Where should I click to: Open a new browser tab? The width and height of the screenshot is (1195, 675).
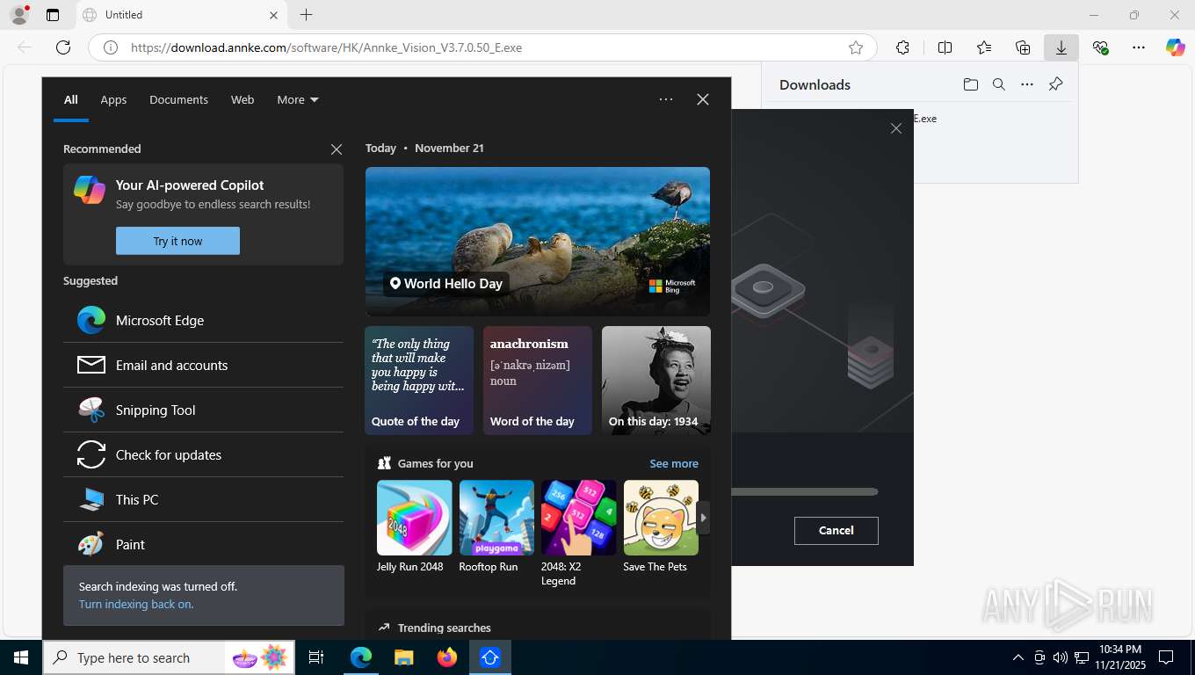tap(306, 15)
